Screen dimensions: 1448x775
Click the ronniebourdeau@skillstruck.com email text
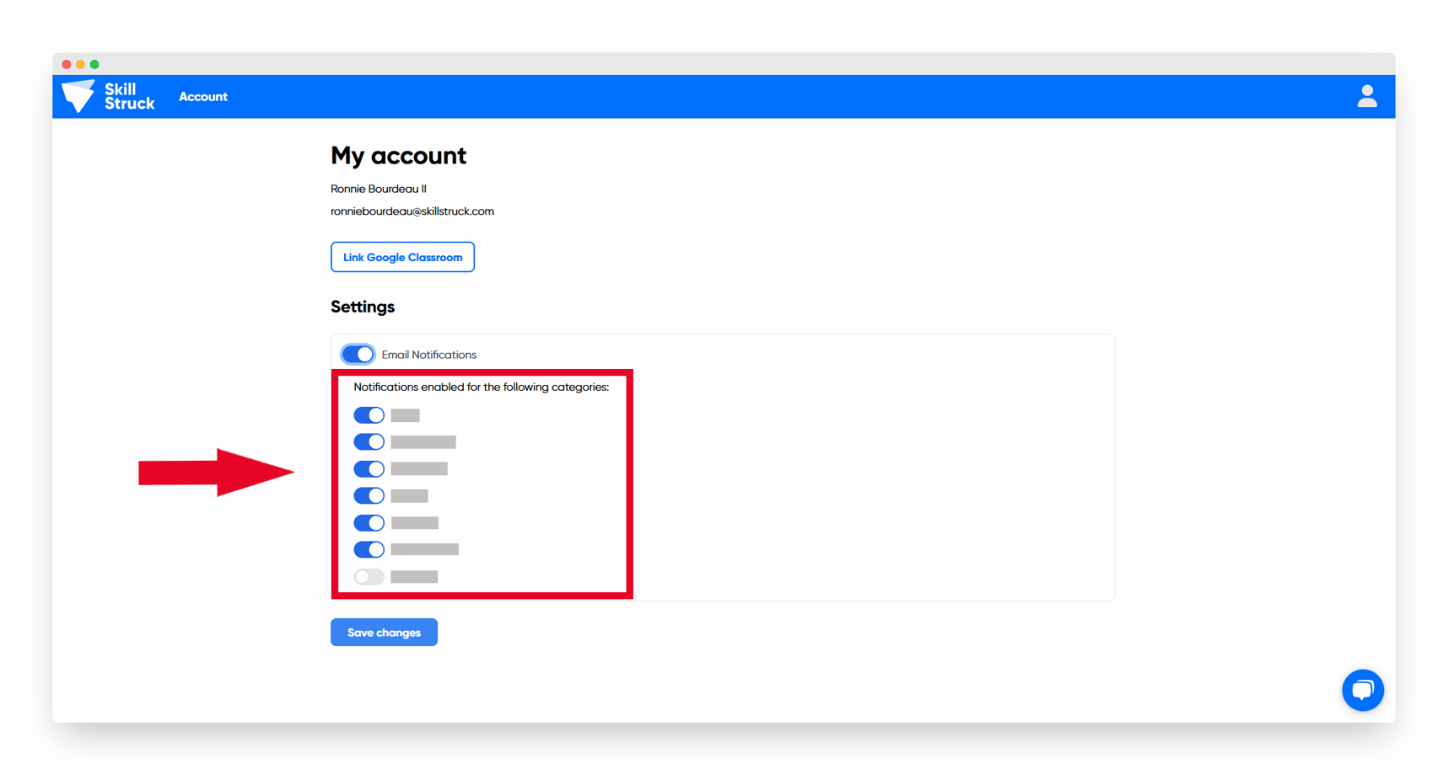[x=412, y=211]
